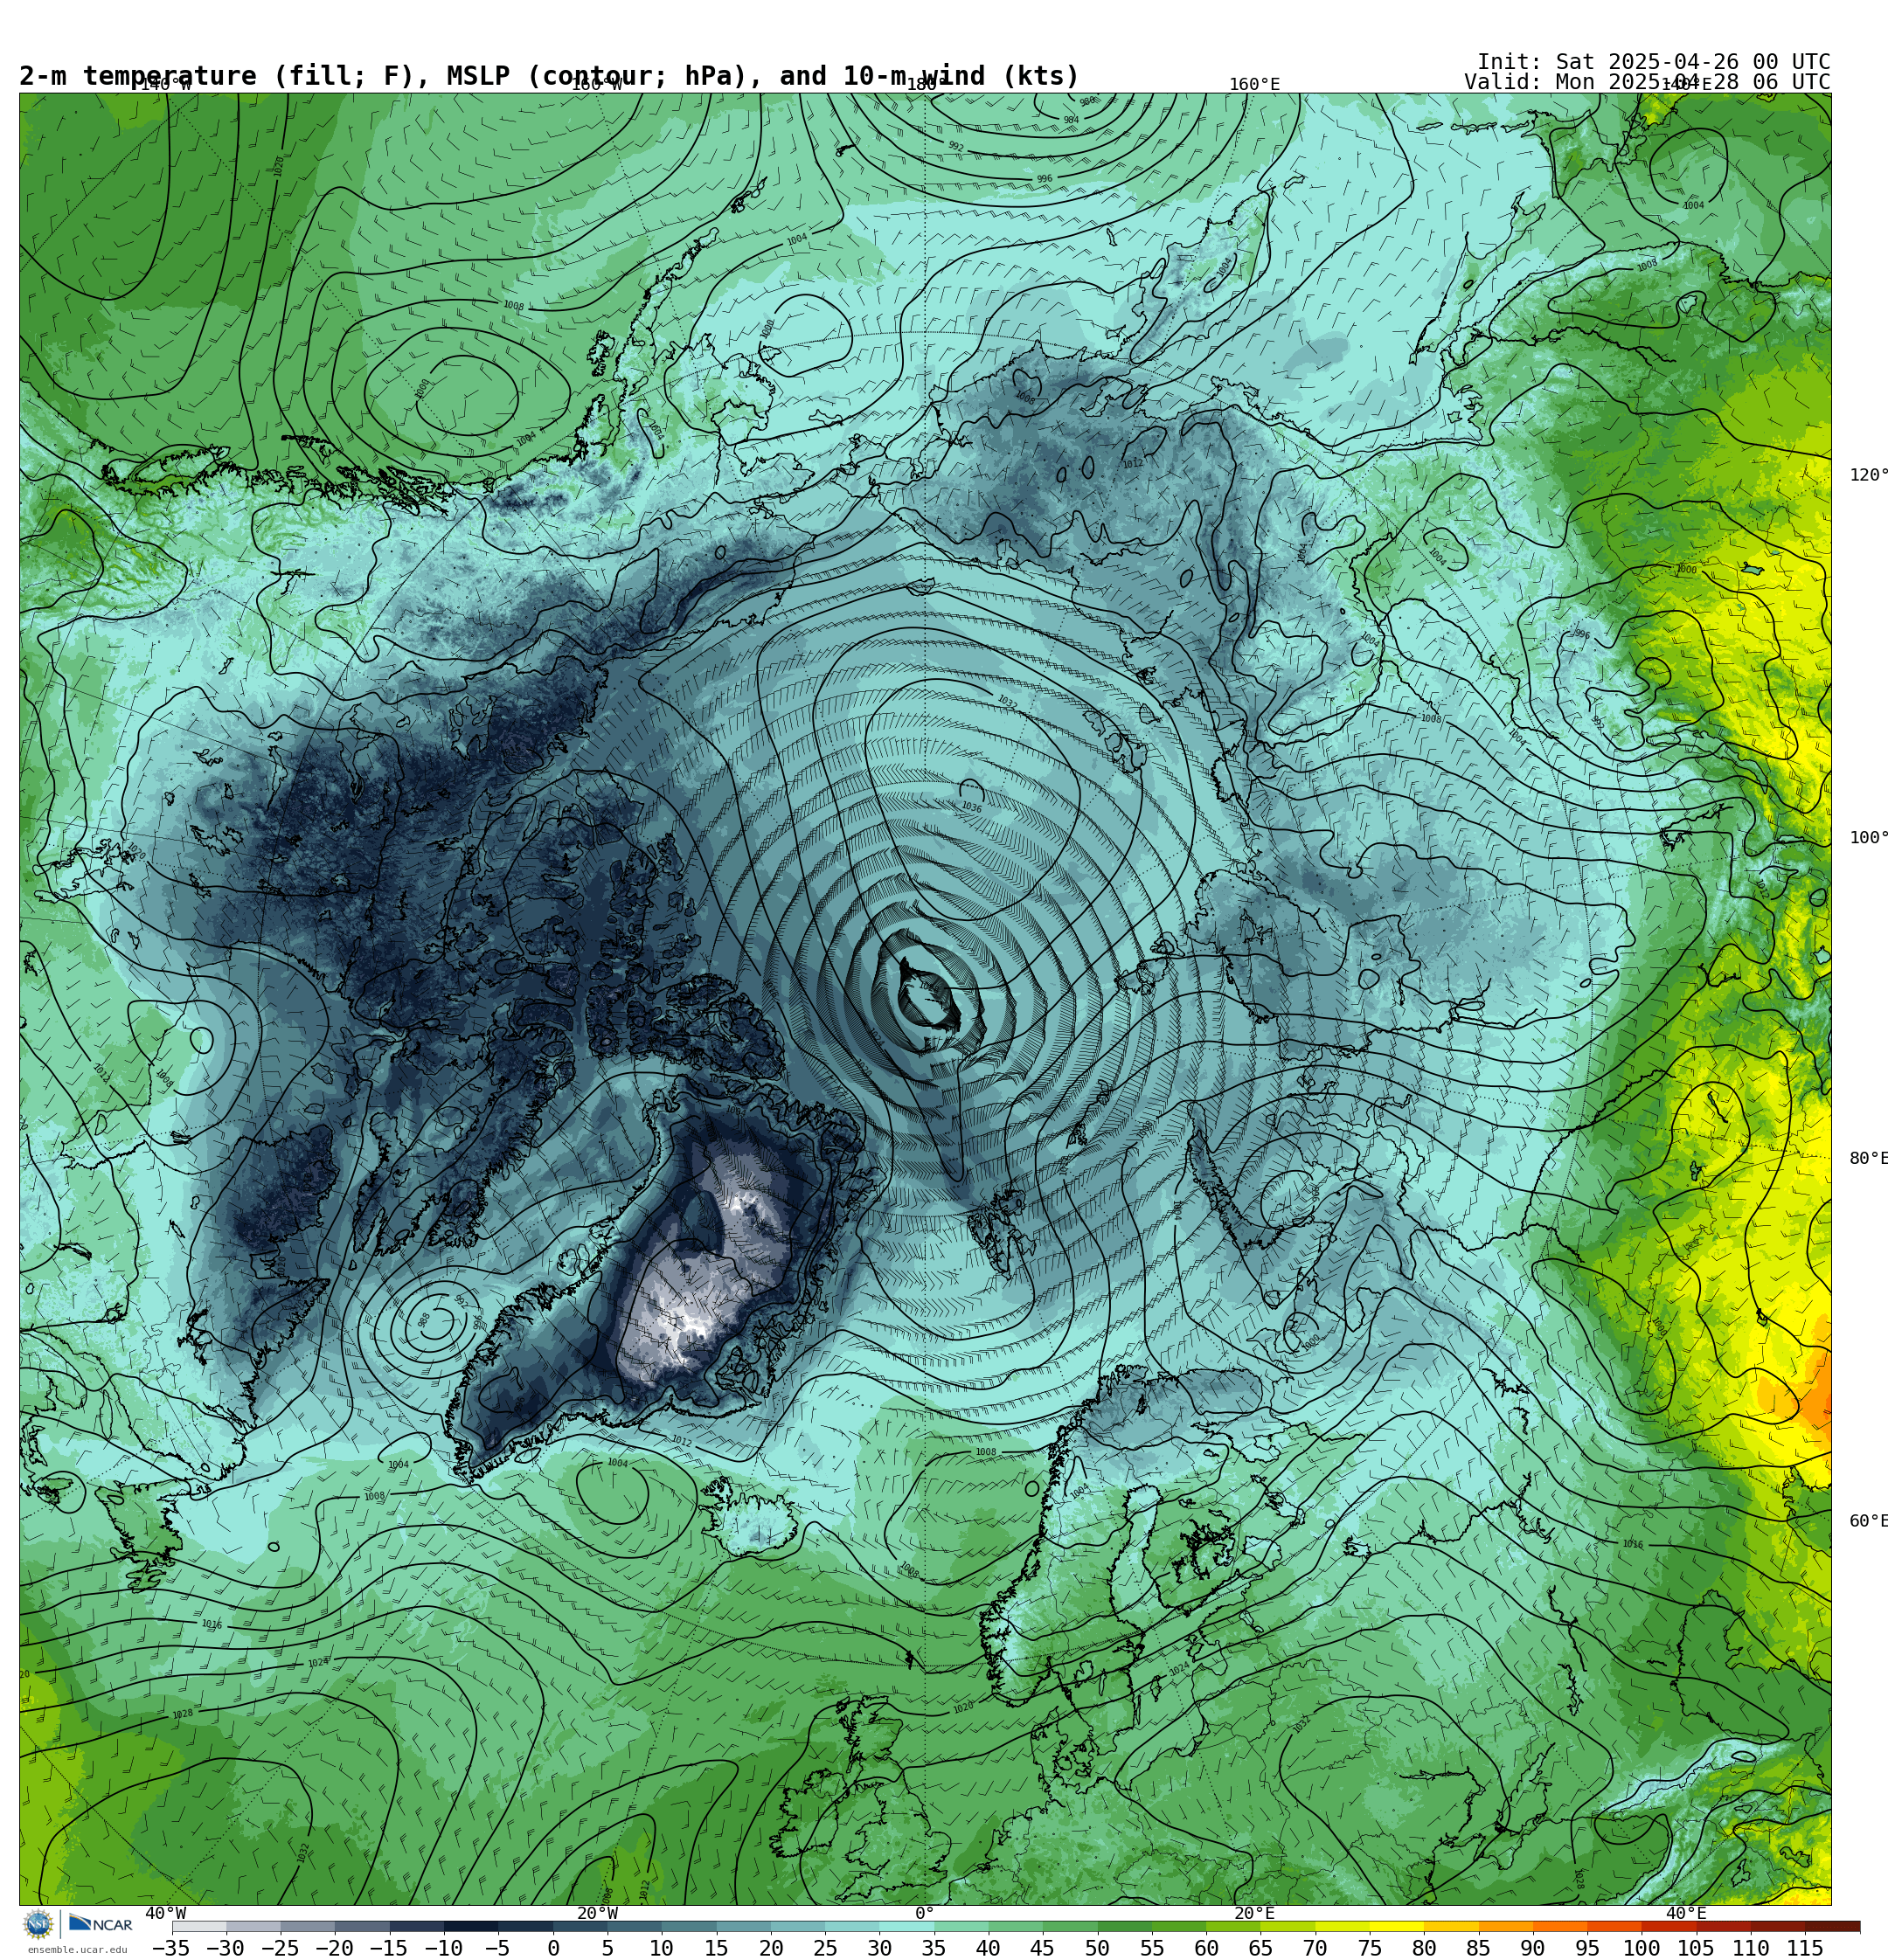Click the NSF logo
The width and height of the screenshot is (1888, 1960).
tap(38, 1924)
